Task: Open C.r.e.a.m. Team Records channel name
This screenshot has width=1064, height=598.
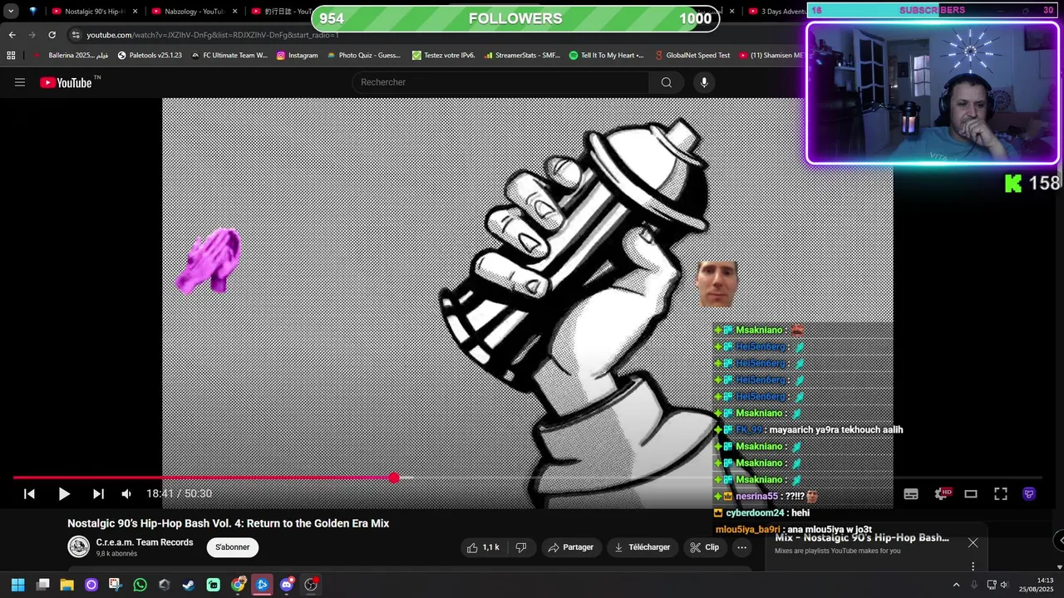Action: point(145,542)
